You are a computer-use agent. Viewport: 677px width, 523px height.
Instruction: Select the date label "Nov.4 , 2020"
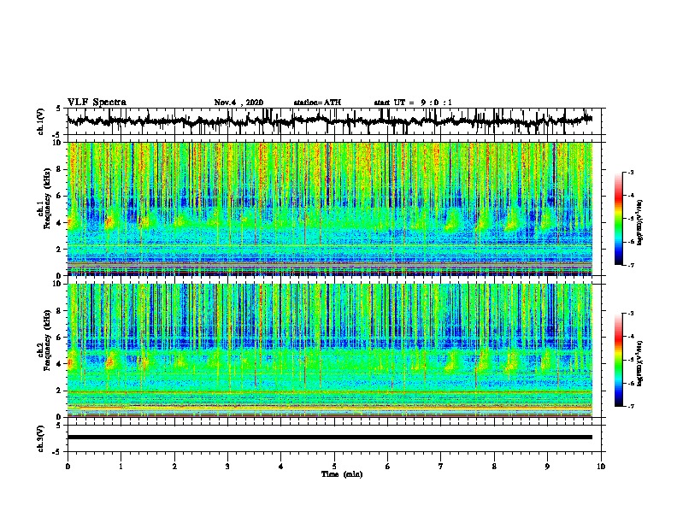point(238,103)
